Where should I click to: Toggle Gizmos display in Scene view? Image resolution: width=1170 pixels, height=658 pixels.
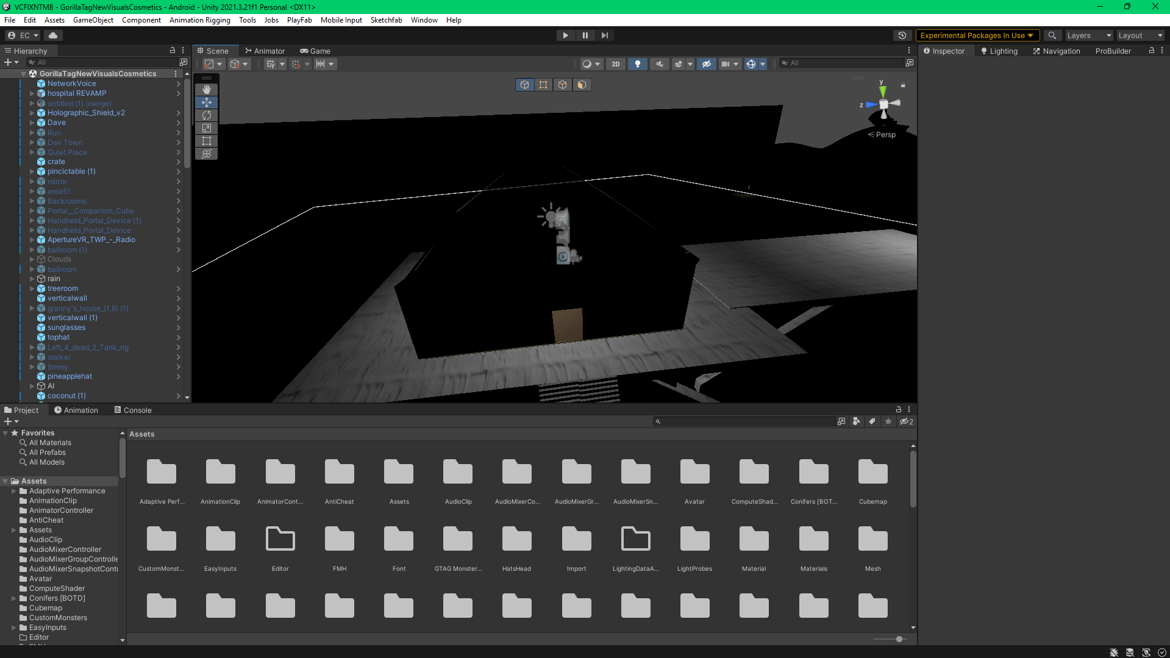point(751,64)
